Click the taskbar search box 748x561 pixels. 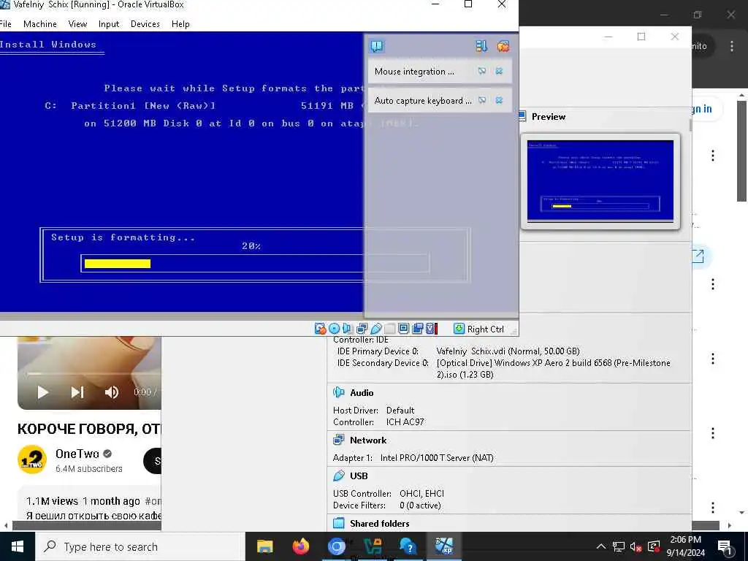coord(141,546)
